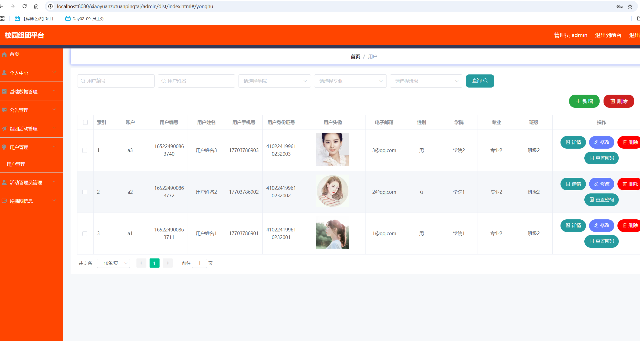Click 首页 home icon in sidebar
The width and height of the screenshot is (640, 341).
4,54
